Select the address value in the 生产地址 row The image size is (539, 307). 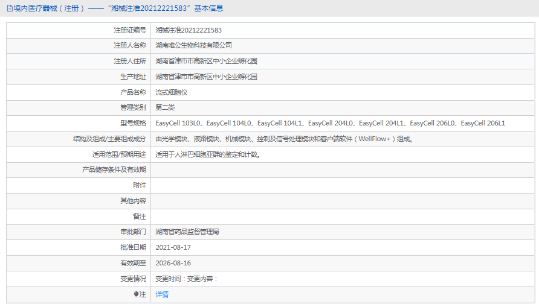[x=206, y=77]
